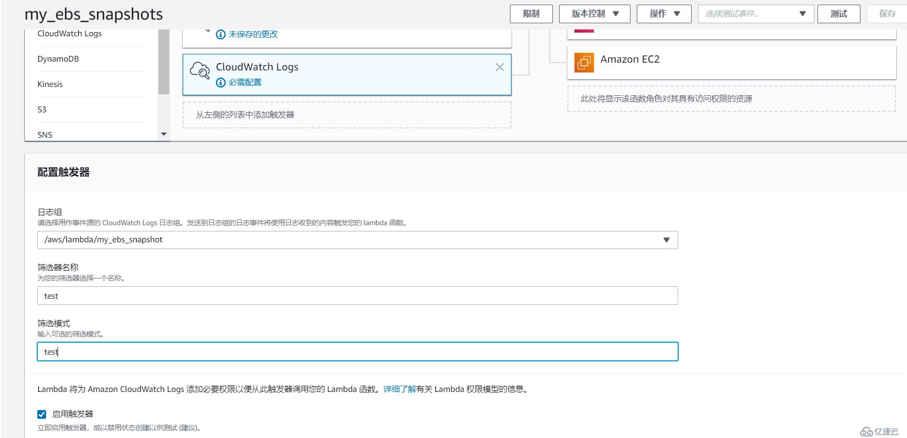
Task: Open the 操作 actions dropdown
Action: [x=664, y=14]
